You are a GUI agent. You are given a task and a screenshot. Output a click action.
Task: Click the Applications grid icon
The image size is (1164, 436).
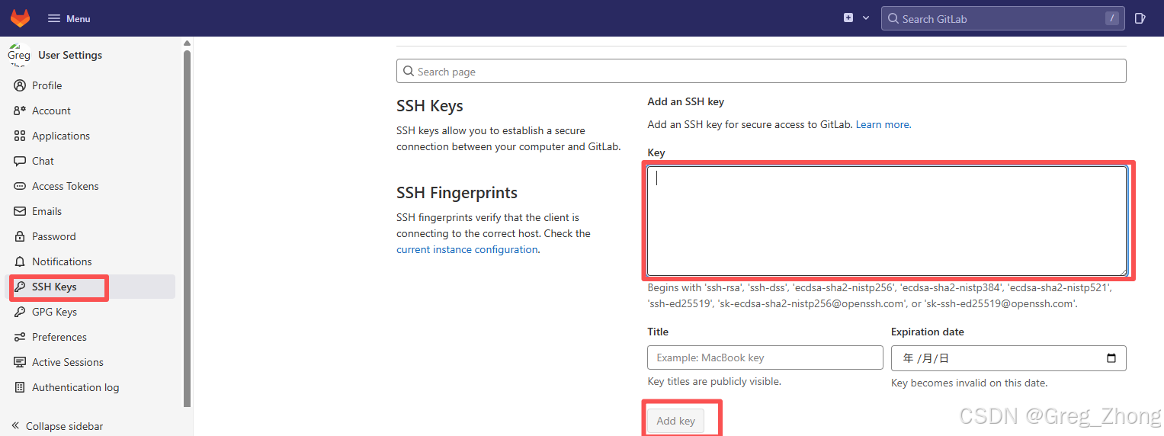pos(20,136)
